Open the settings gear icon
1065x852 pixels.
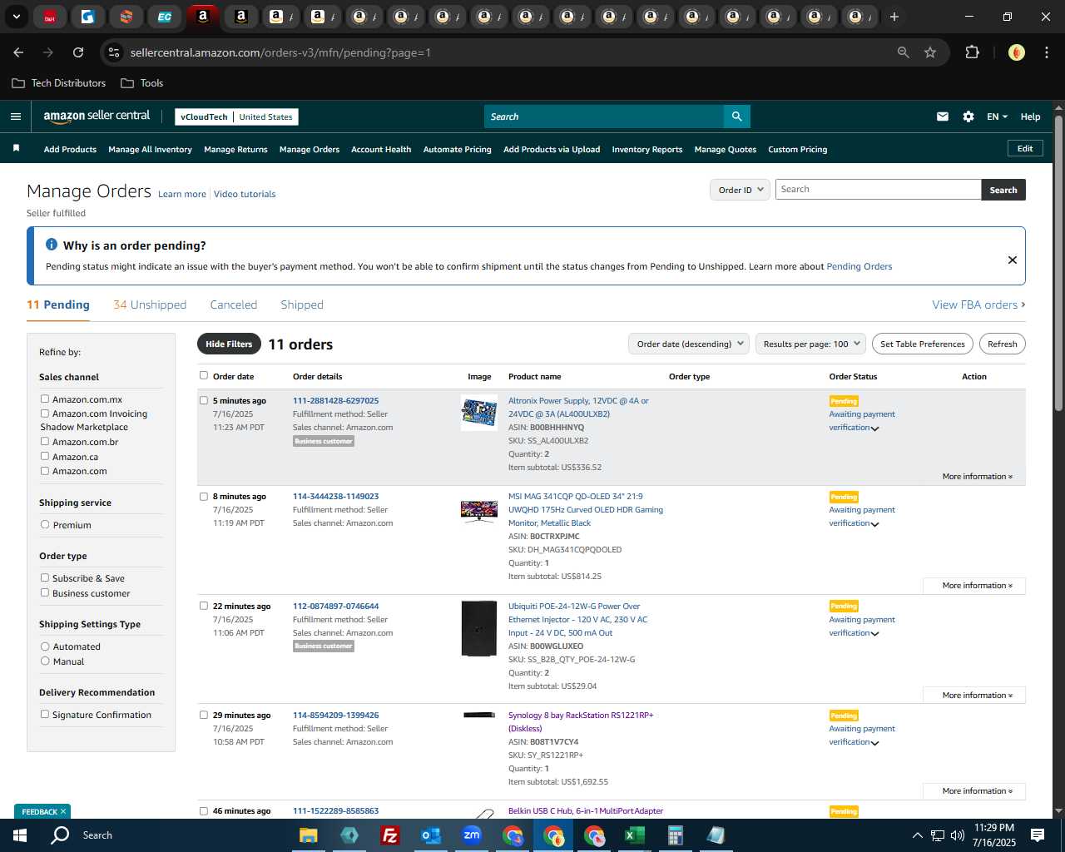click(968, 116)
